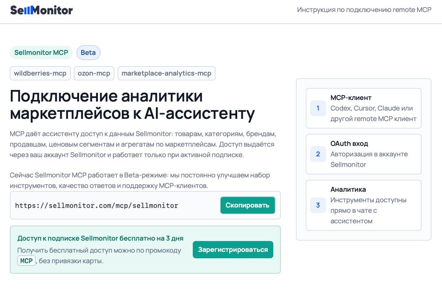This screenshot has height=291, width=442.
Task: Select the Sellmonitor MCP badge
Action: (41, 53)
